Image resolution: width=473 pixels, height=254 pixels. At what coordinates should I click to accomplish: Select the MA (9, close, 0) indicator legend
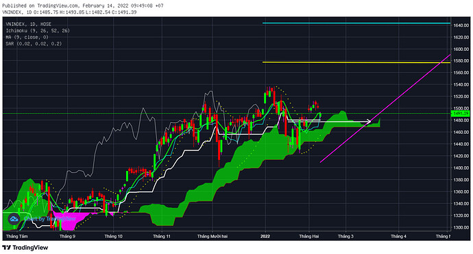(x=27, y=37)
